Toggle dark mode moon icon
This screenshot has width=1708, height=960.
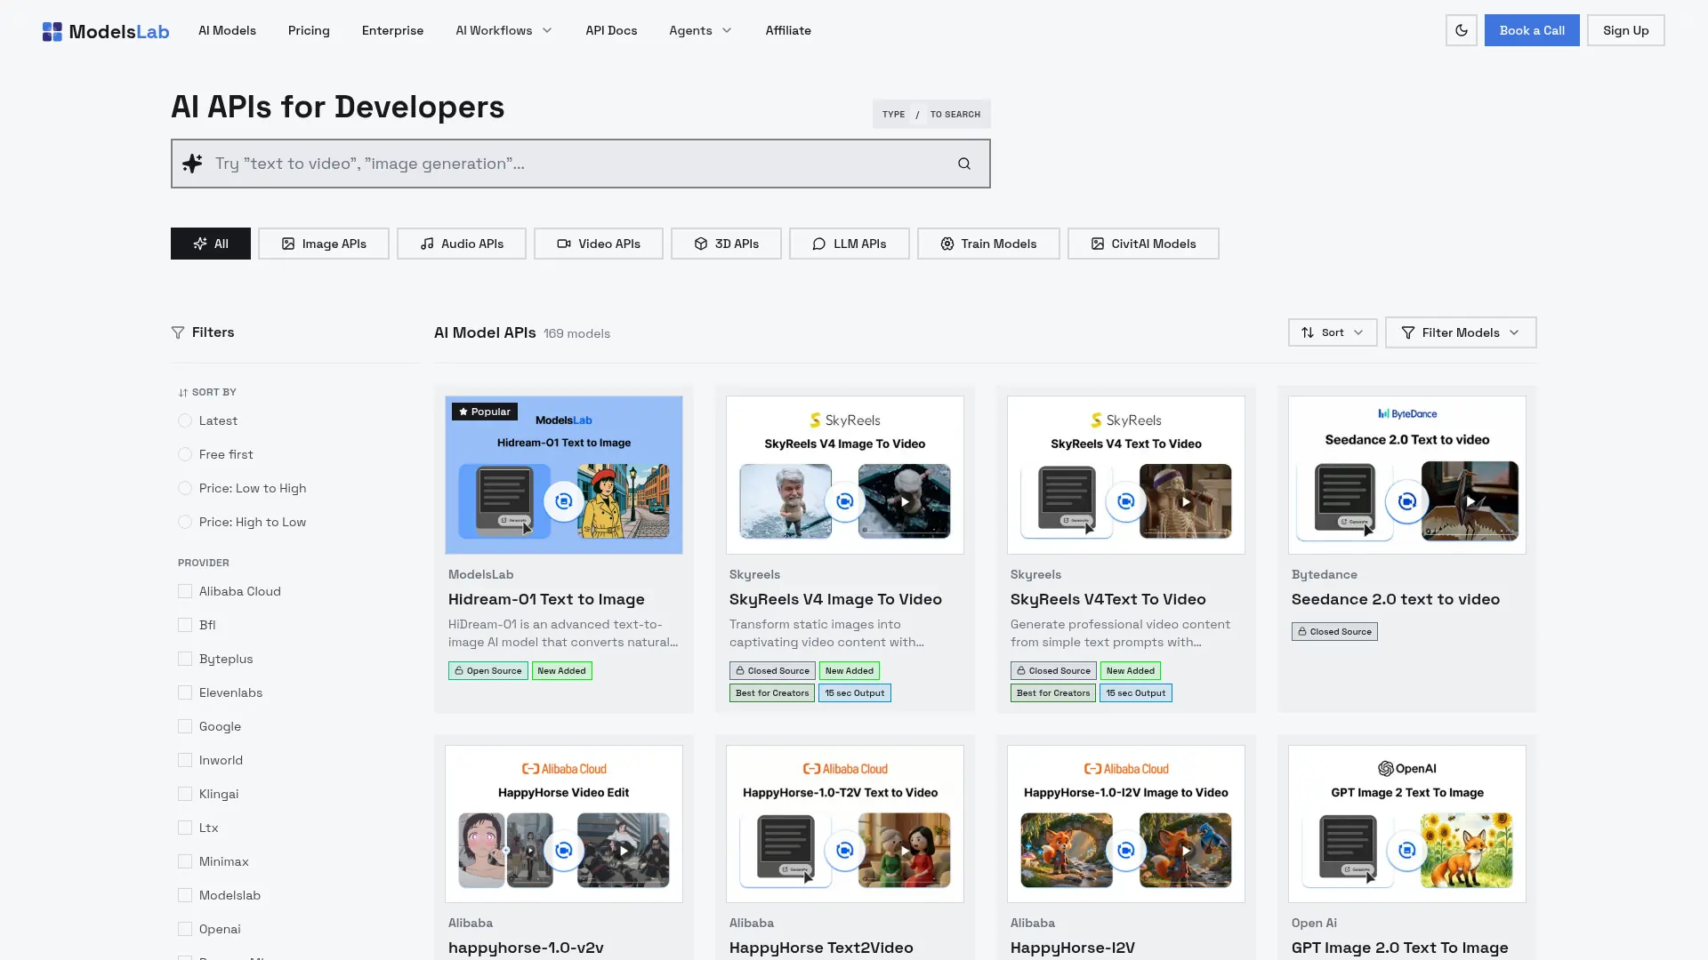coord(1462,30)
